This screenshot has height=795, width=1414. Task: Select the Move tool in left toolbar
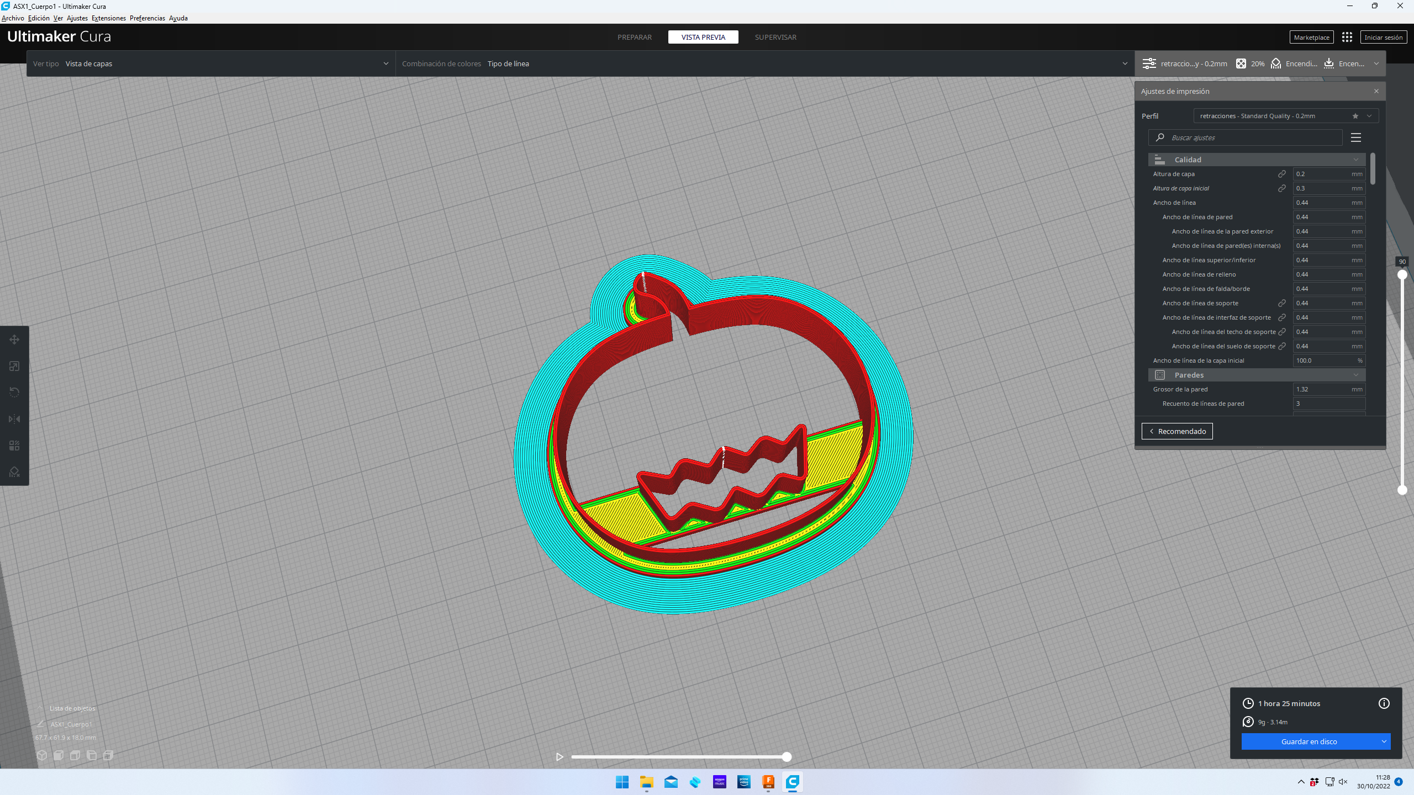click(14, 340)
